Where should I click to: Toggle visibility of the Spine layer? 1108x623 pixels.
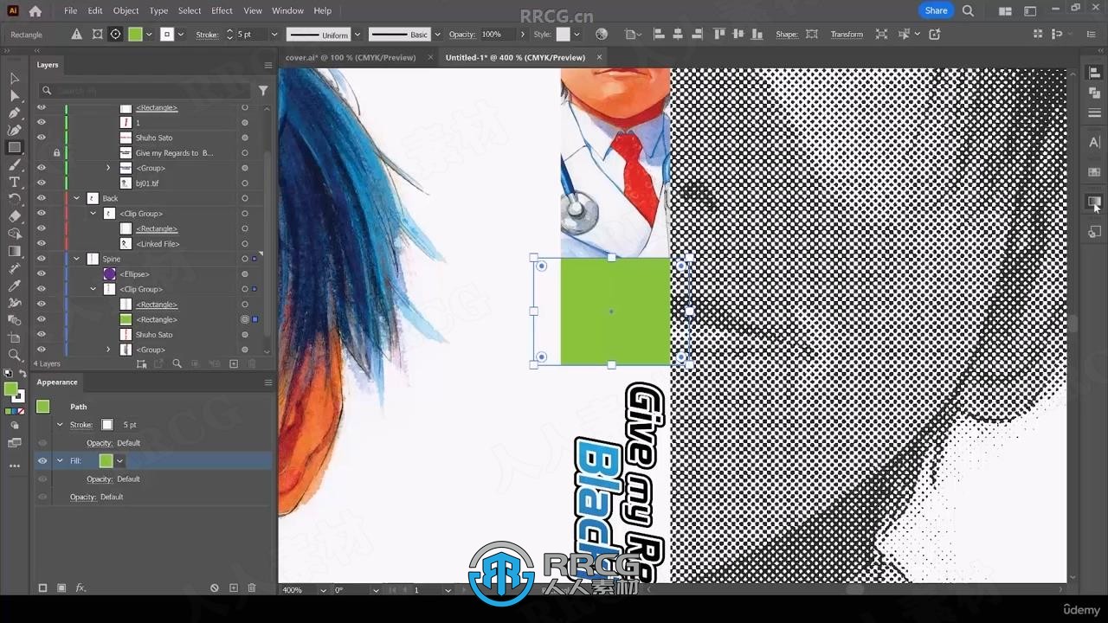tap(41, 259)
